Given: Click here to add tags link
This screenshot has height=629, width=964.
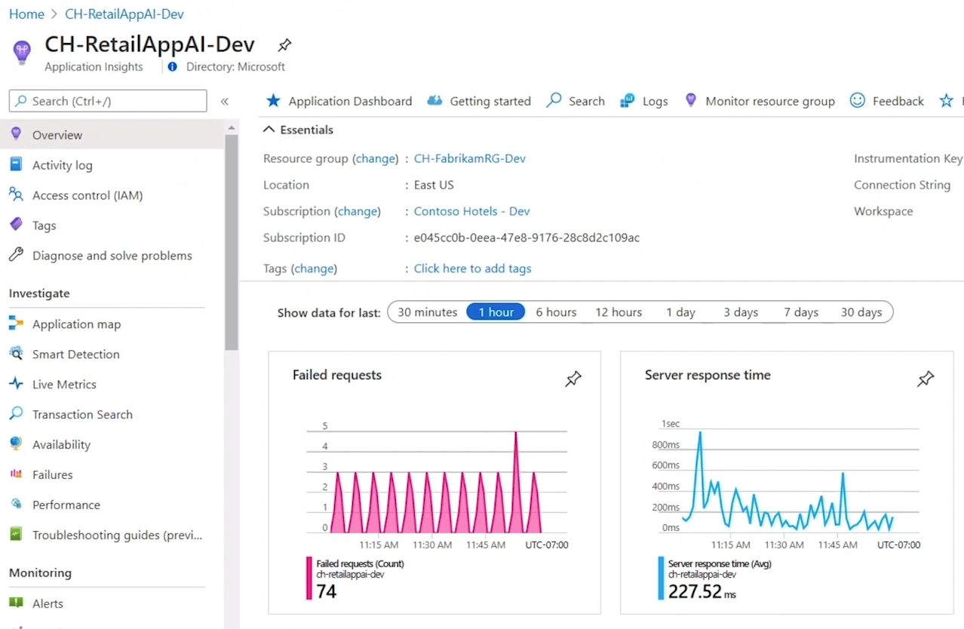Looking at the screenshot, I should (473, 268).
